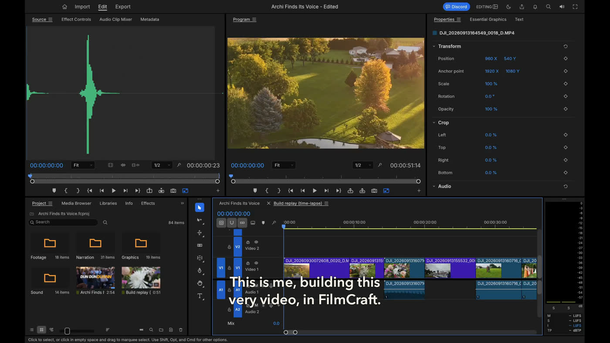Click Overwrite icon in Source monitor

click(x=161, y=191)
